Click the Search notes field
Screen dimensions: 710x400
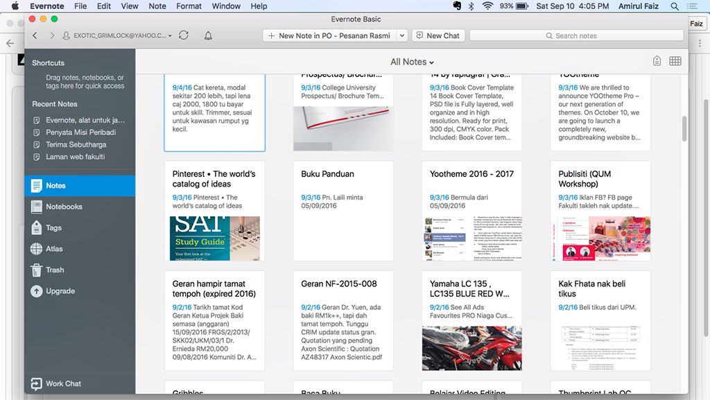tap(576, 35)
